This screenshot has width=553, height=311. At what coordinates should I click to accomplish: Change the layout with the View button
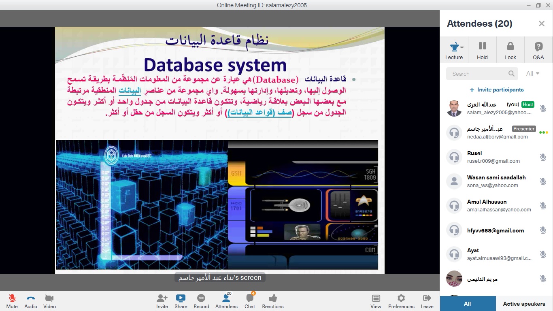[x=376, y=301]
